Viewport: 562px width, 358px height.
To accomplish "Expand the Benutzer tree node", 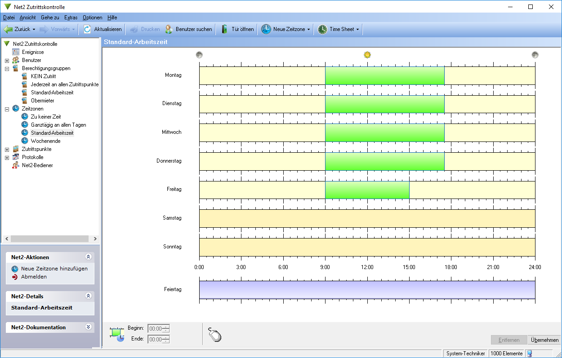I will (7, 60).
